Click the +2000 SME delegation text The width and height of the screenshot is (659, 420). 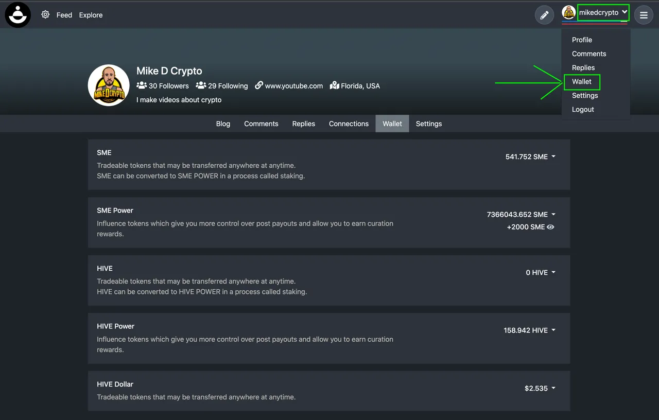[526, 227]
